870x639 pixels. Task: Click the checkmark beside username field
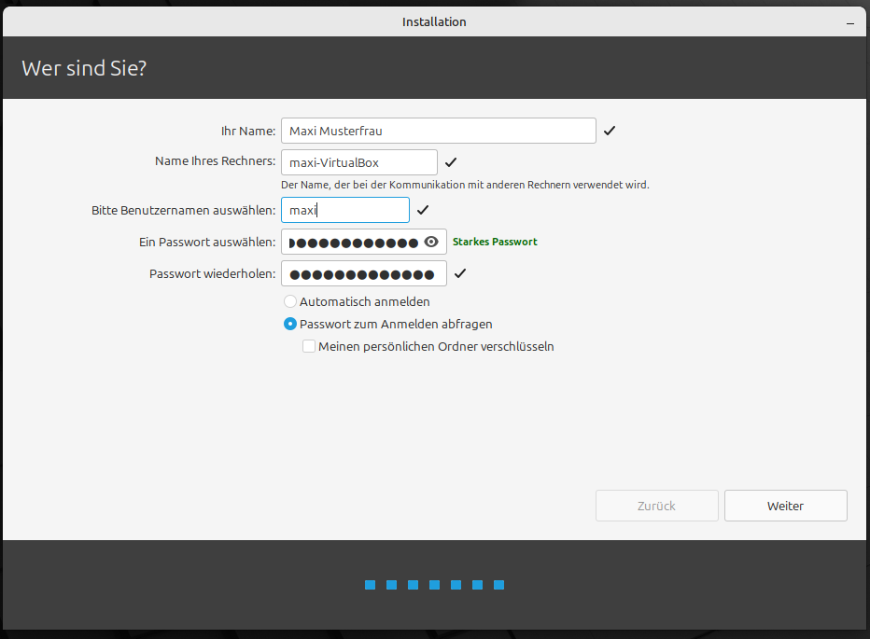424,210
